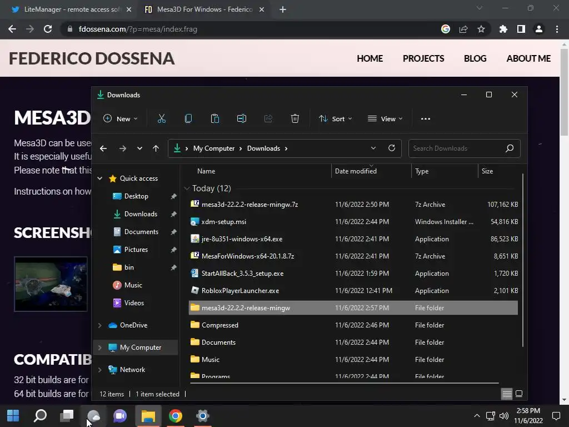Select MesaForWindows-x64-20.1.8.7z archive
569x427 pixels.
click(x=353, y=256)
